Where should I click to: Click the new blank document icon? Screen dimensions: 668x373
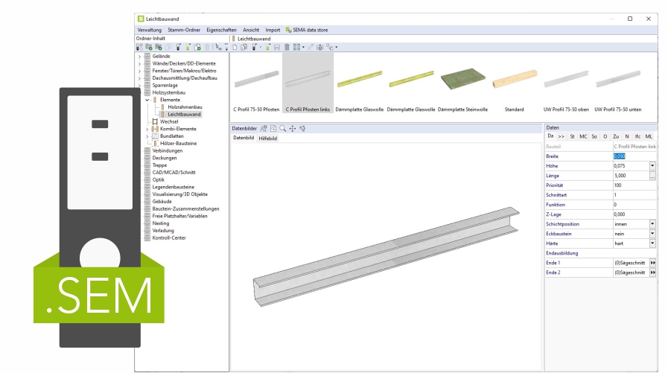coord(235,47)
